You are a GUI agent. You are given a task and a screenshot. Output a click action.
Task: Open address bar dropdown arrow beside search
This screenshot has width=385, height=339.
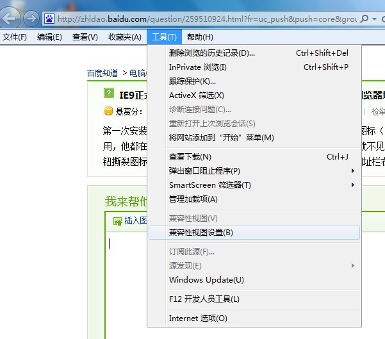[375, 19]
